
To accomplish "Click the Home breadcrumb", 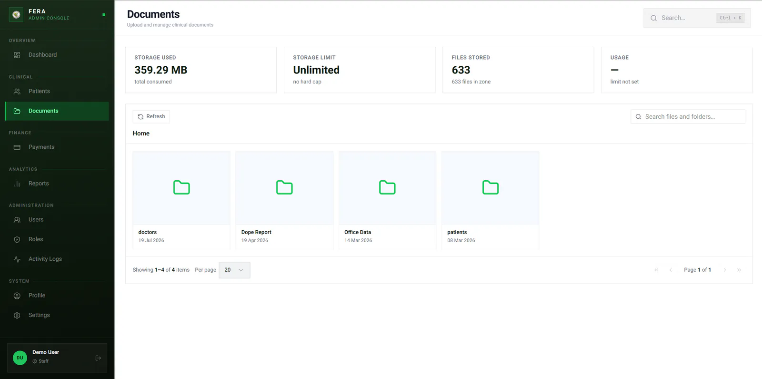I will pyautogui.click(x=141, y=133).
